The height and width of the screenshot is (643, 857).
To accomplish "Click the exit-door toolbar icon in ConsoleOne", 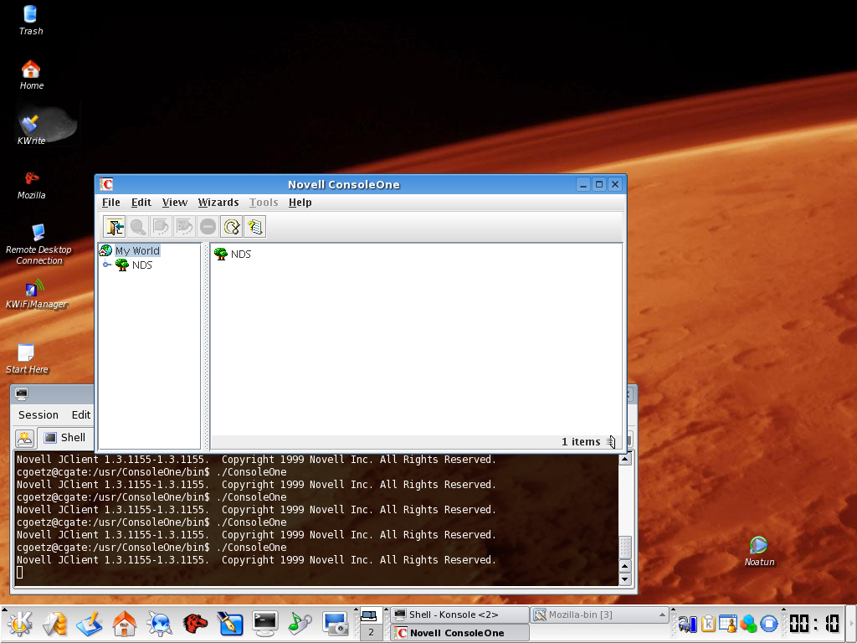I will point(114,226).
